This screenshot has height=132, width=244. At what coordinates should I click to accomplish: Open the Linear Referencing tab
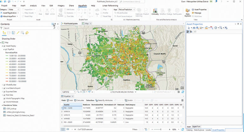[110, 6]
